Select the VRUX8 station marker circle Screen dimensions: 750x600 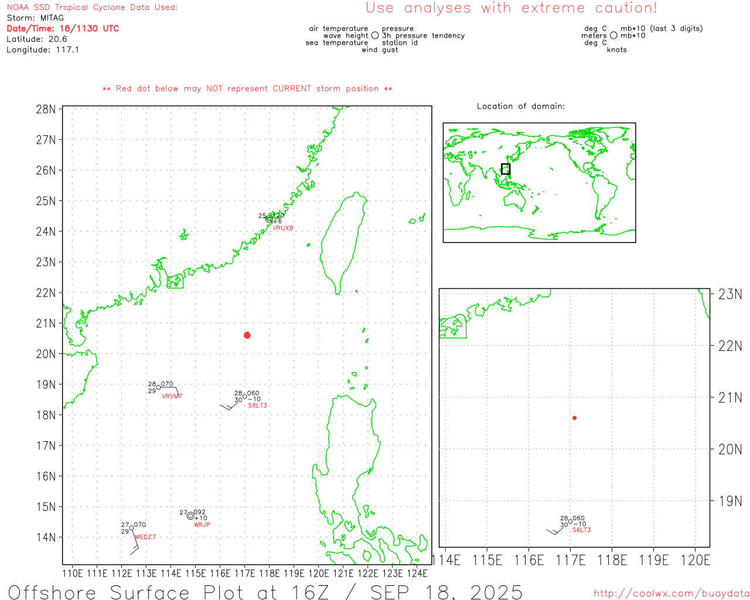tap(270, 219)
